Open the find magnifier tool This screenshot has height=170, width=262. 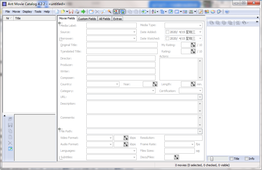tap(104, 12)
